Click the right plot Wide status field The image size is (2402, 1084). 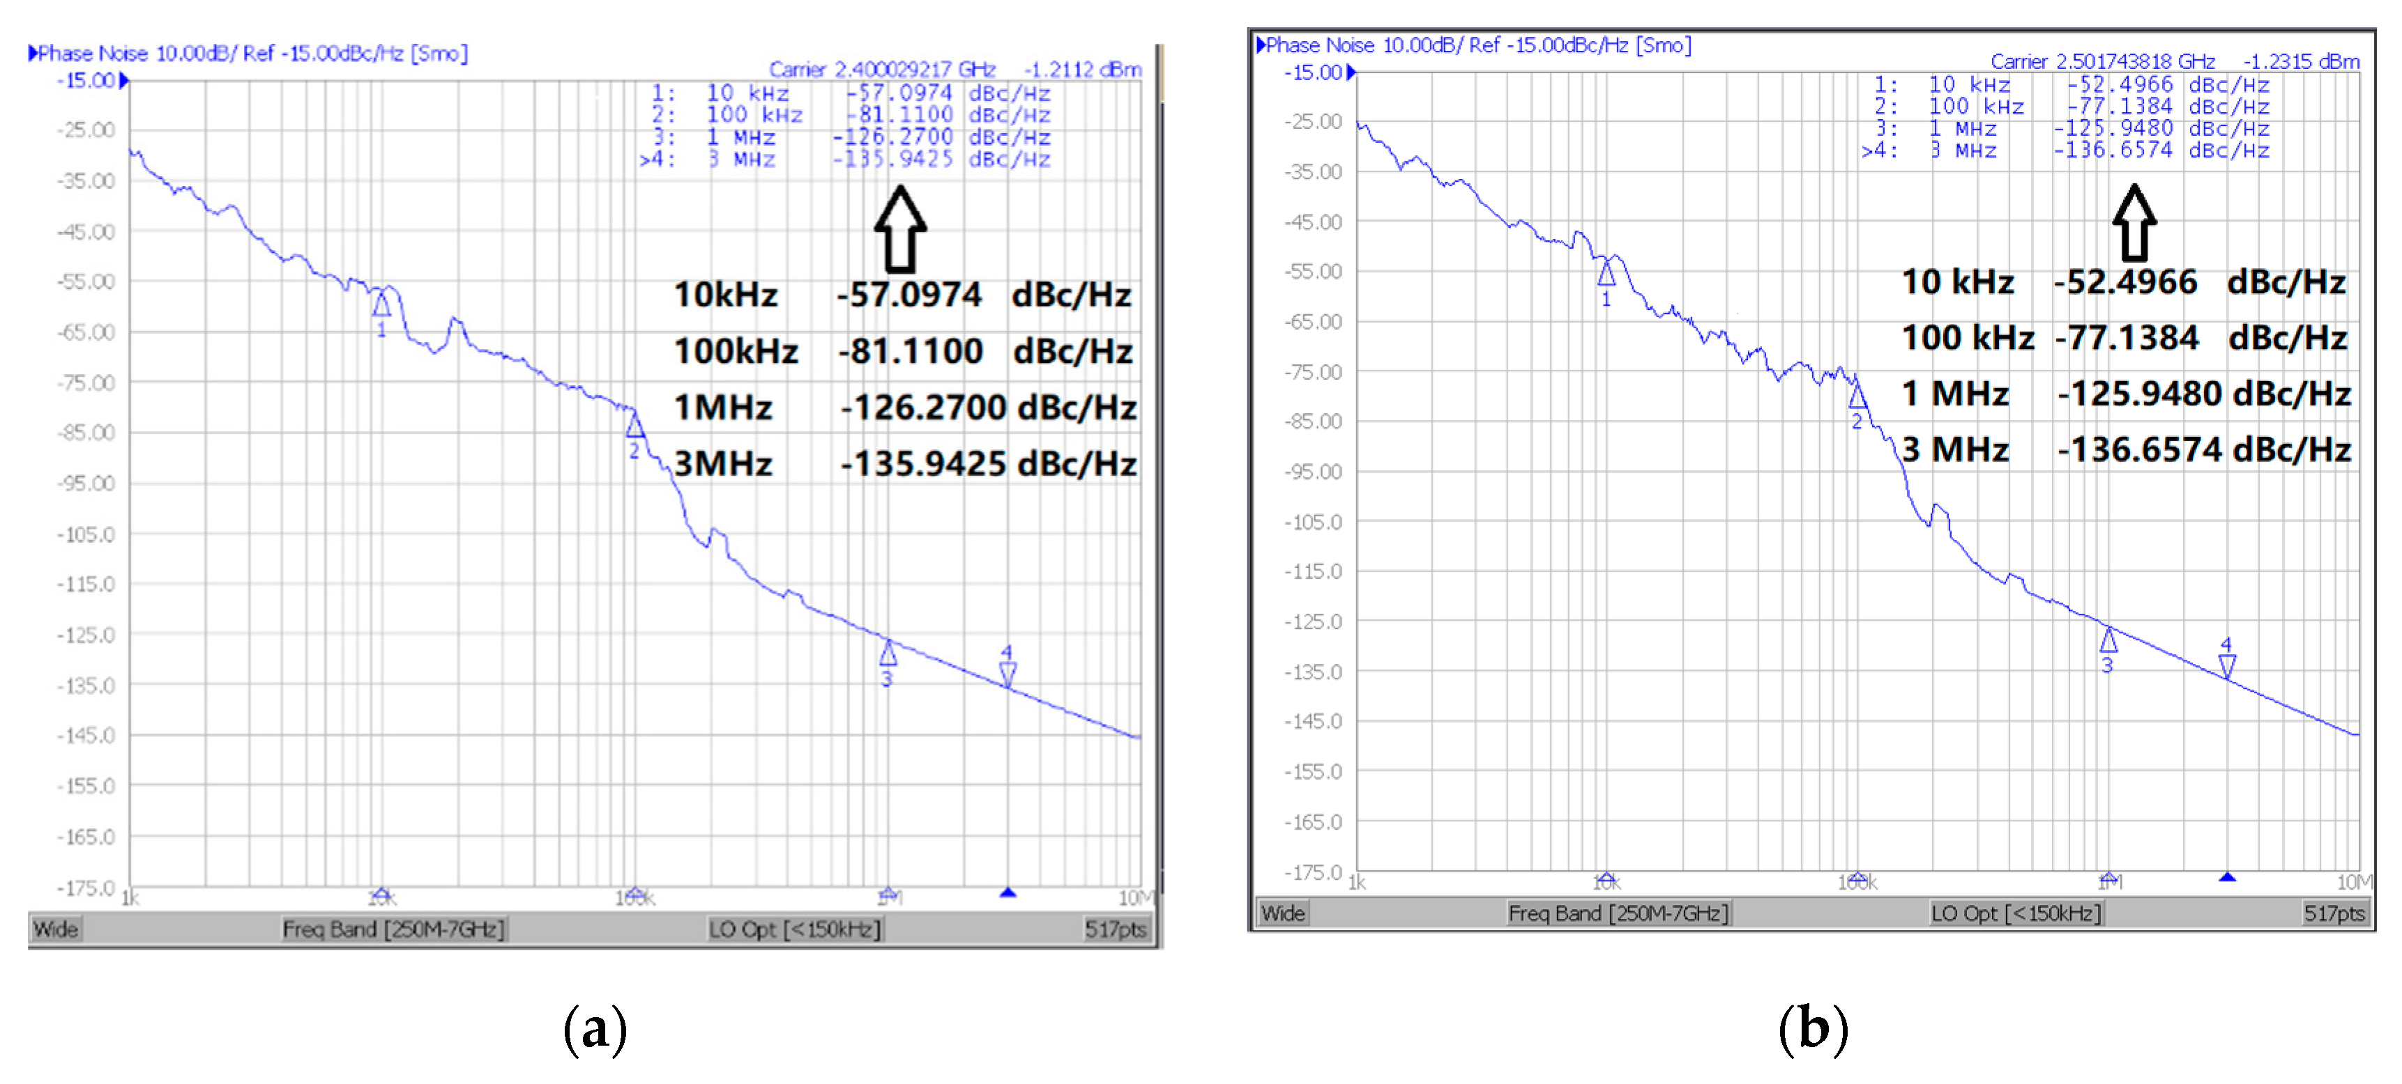pyautogui.click(x=1283, y=913)
